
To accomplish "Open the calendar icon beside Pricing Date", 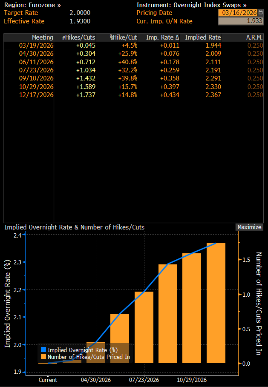I will 260,13.
